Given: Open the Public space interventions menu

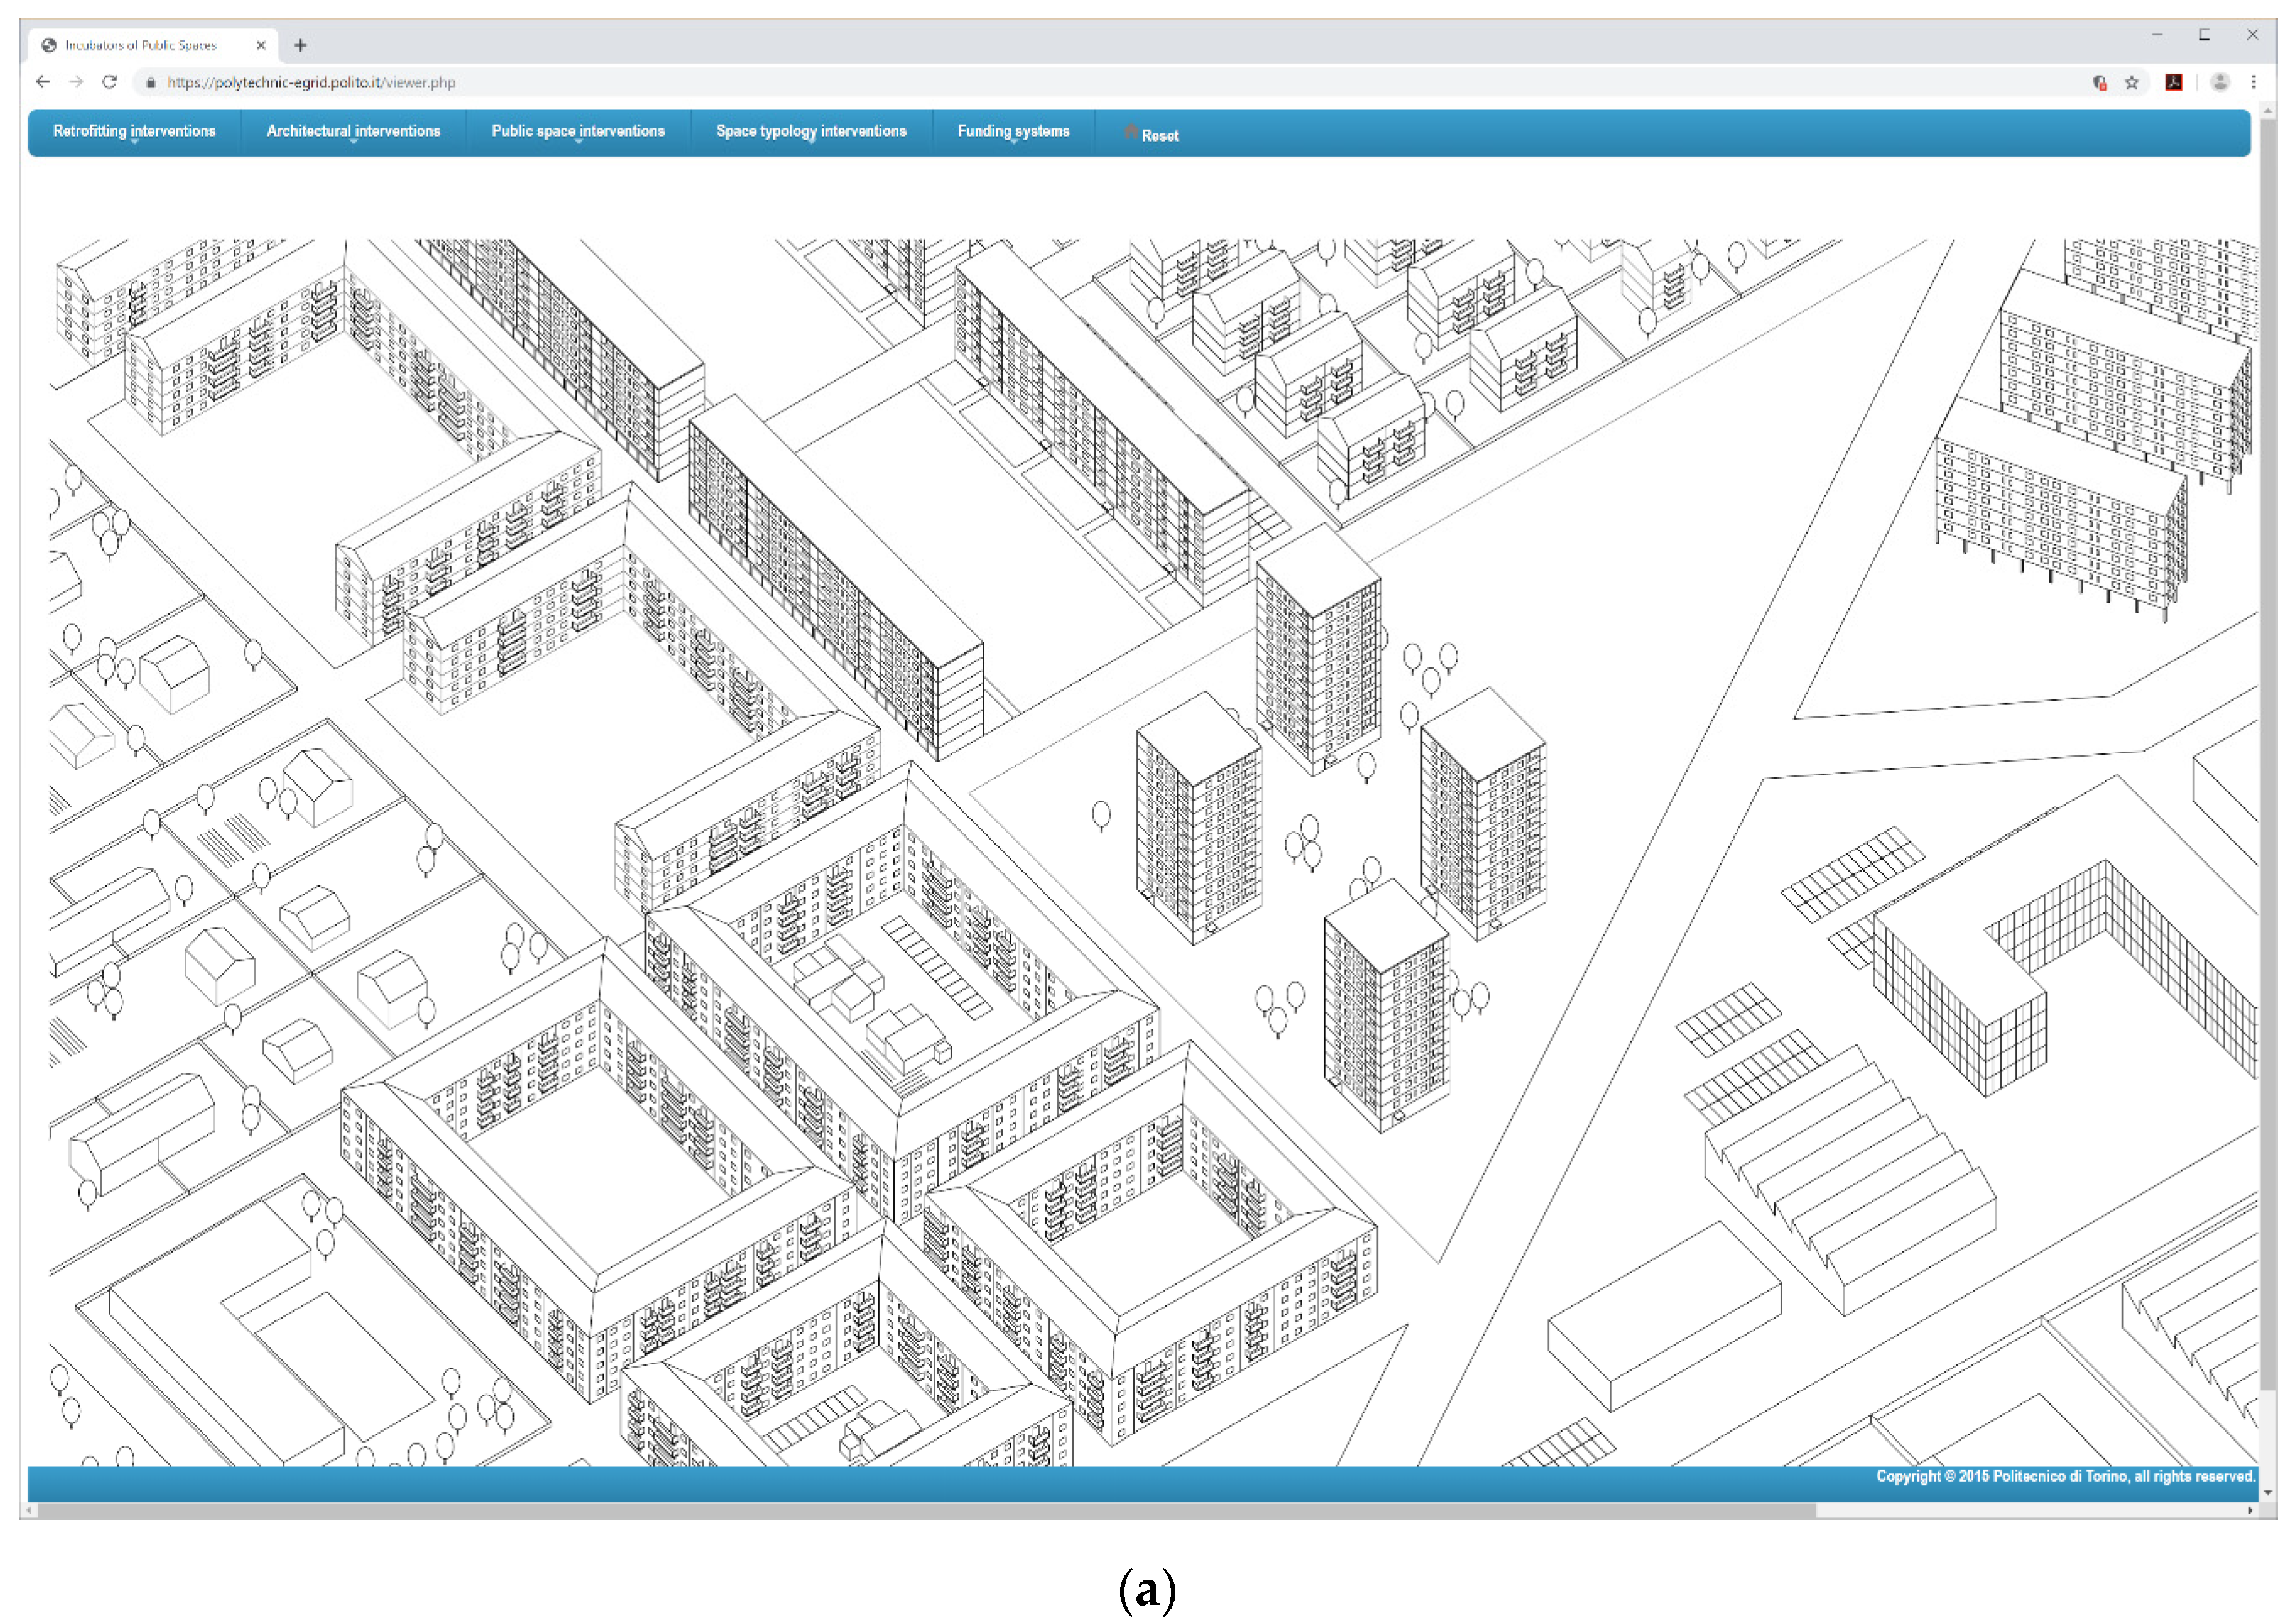Looking at the screenshot, I should (577, 132).
